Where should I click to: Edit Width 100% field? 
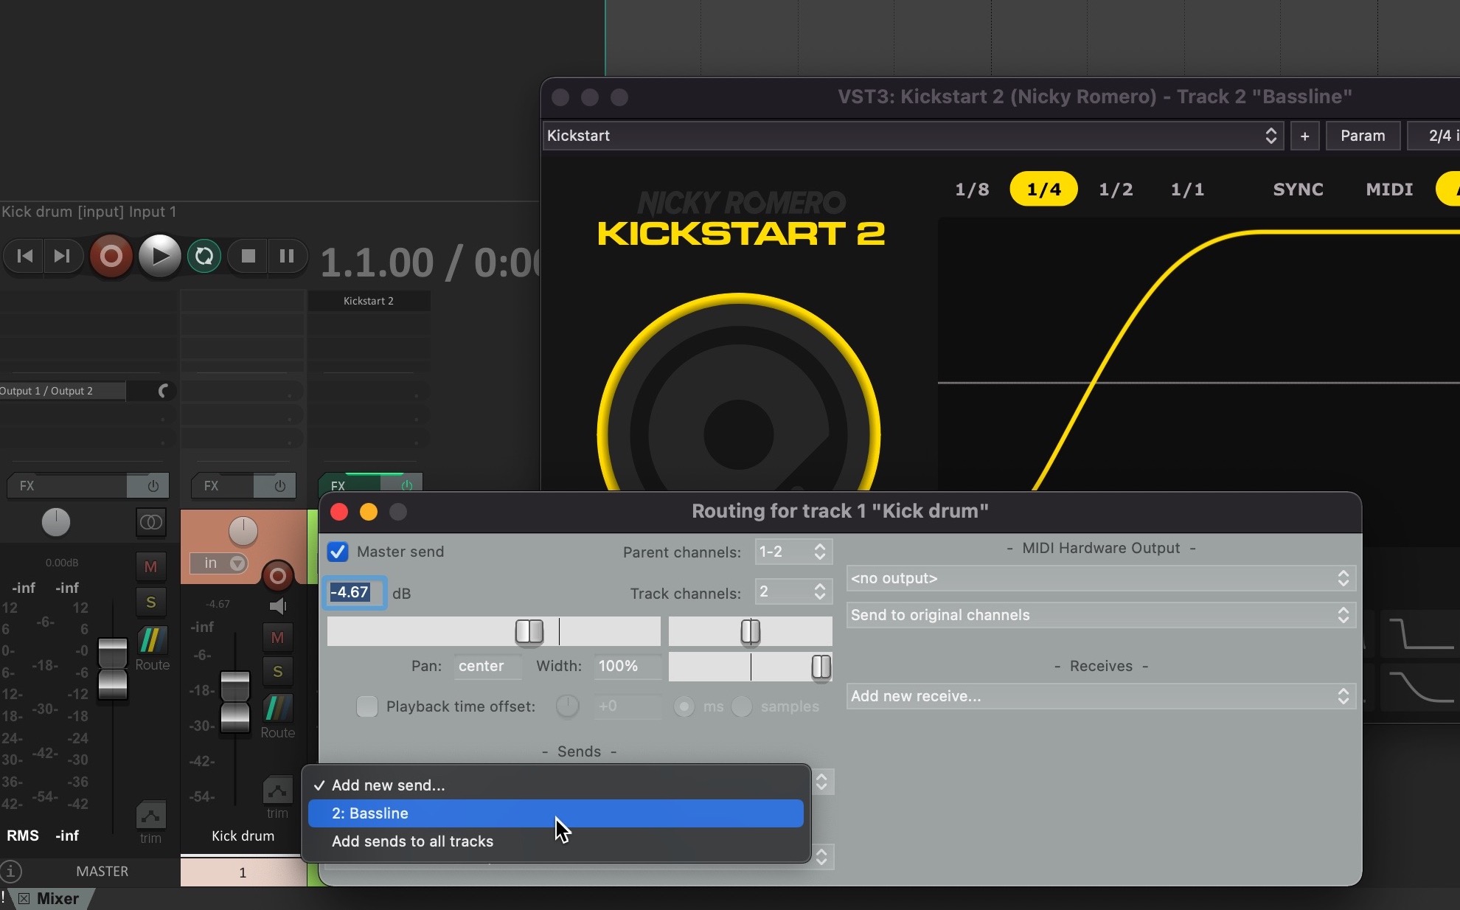tap(627, 666)
